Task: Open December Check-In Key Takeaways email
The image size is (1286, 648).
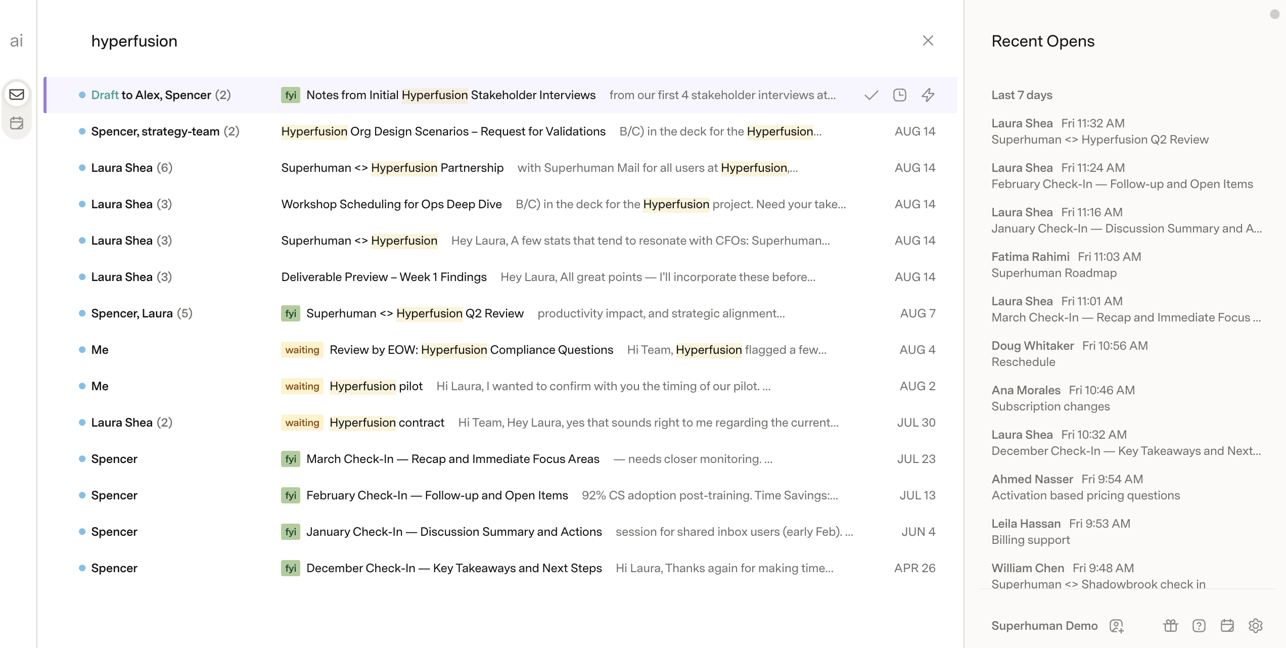Action: coord(500,568)
